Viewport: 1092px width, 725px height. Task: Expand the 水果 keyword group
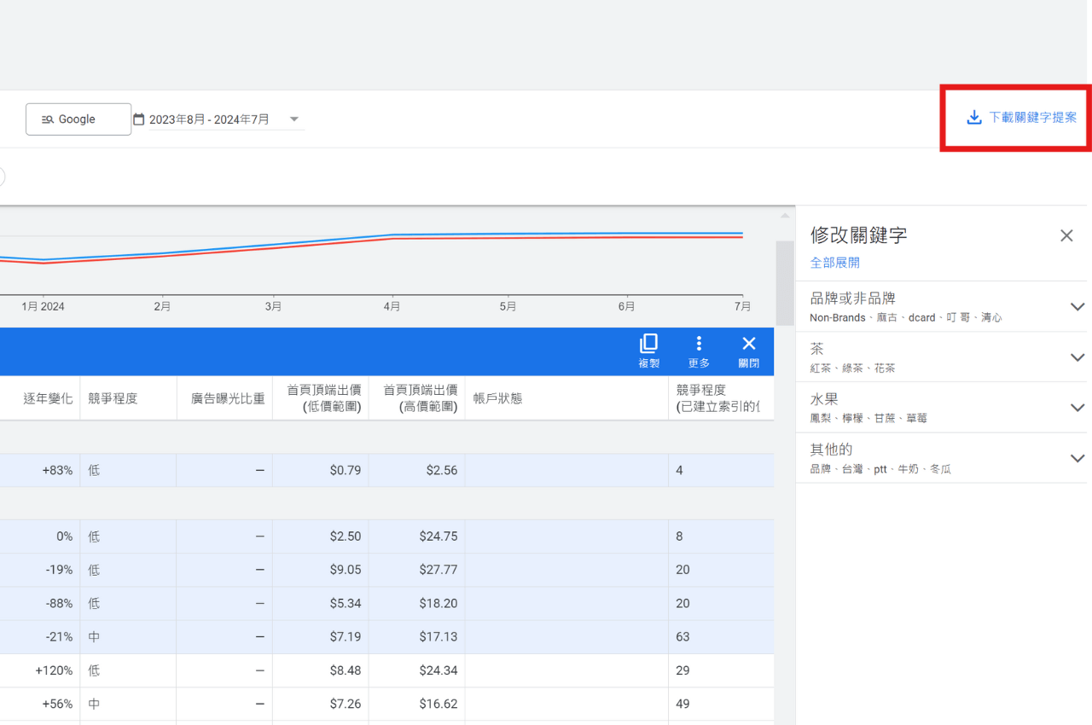coord(1077,408)
